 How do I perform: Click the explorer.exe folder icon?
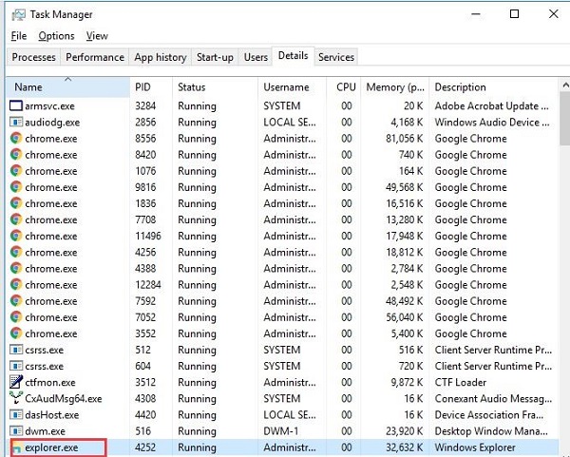click(15, 447)
